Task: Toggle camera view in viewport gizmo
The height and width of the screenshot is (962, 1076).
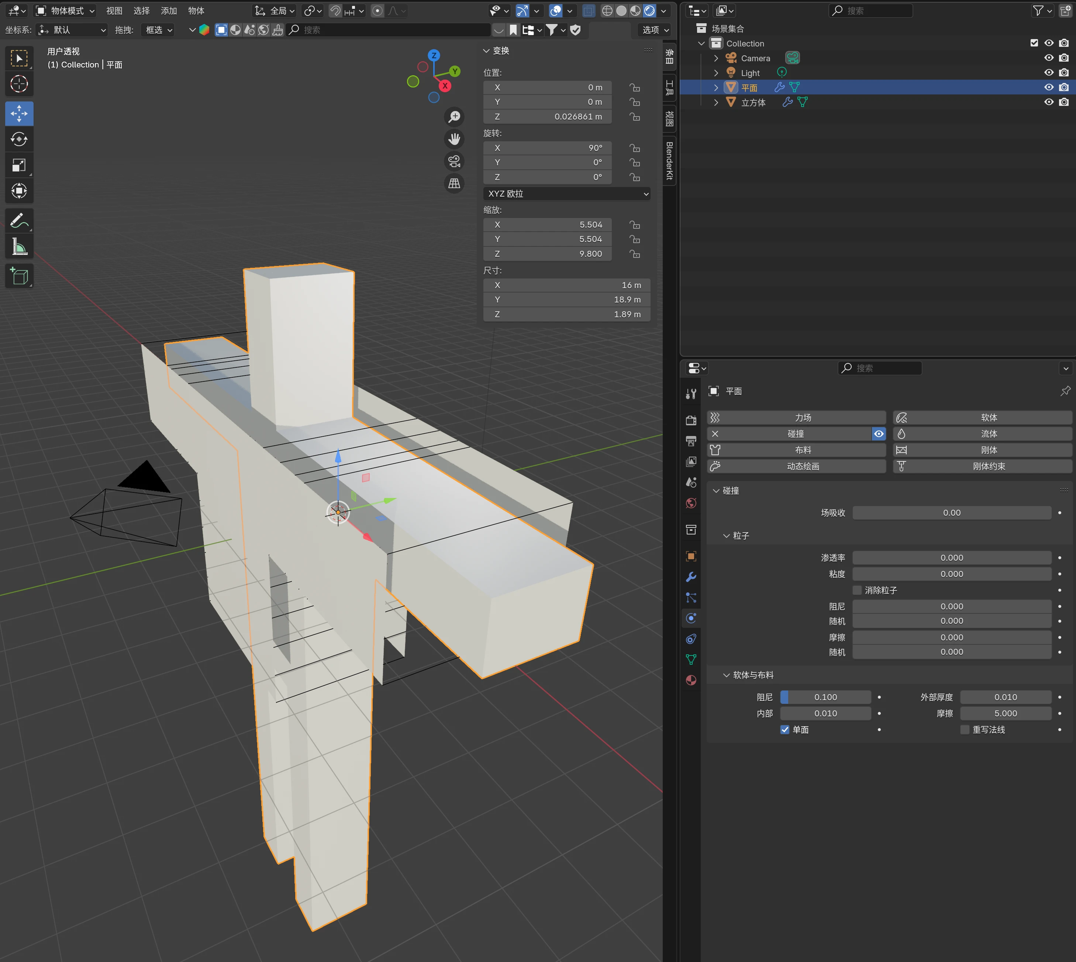Action: click(454, 161)
